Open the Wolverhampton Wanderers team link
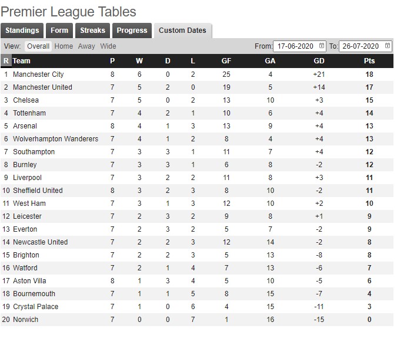The image size is (397, 339). 56,139
